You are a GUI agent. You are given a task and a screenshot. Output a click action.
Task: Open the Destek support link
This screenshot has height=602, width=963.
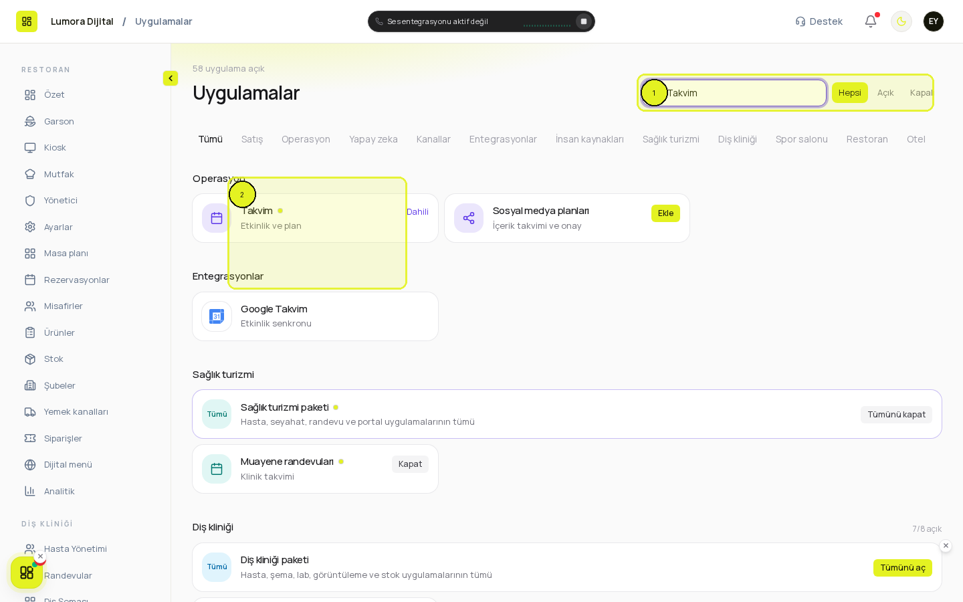(819, 21)
